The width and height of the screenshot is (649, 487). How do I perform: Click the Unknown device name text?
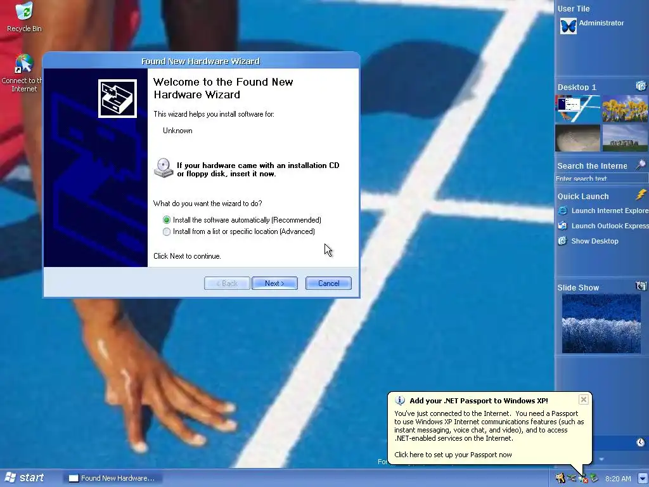[177, 131]
